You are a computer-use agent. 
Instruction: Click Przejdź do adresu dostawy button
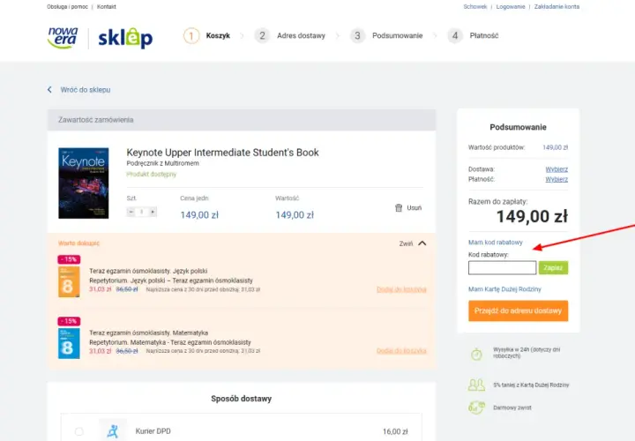tap(518, 310)
